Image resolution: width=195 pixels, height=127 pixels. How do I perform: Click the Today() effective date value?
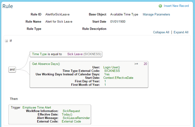click(x=67, y=115)
